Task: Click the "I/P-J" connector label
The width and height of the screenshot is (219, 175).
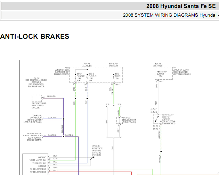Action: pyautogui.click(x=161, y=81)
